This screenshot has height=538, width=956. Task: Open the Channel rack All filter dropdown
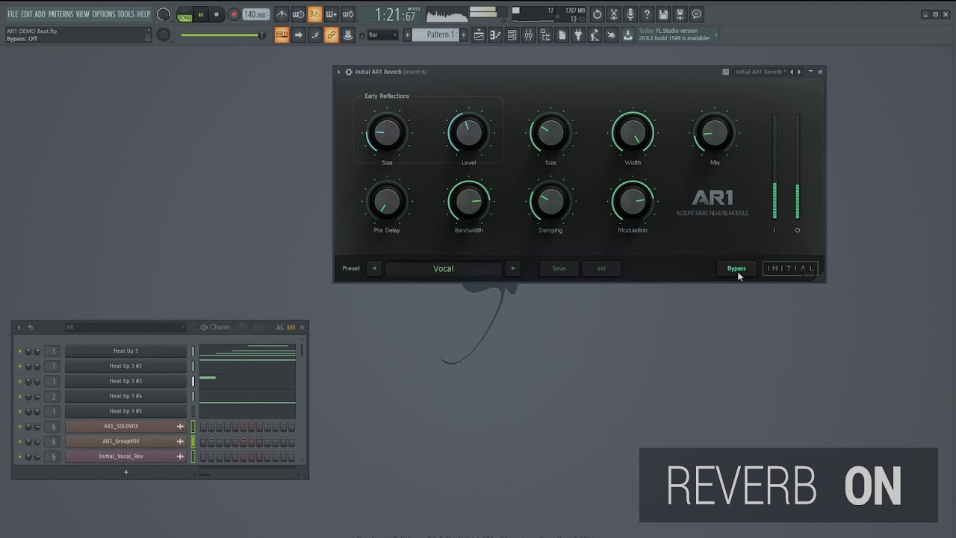click(x=124, y=327)
